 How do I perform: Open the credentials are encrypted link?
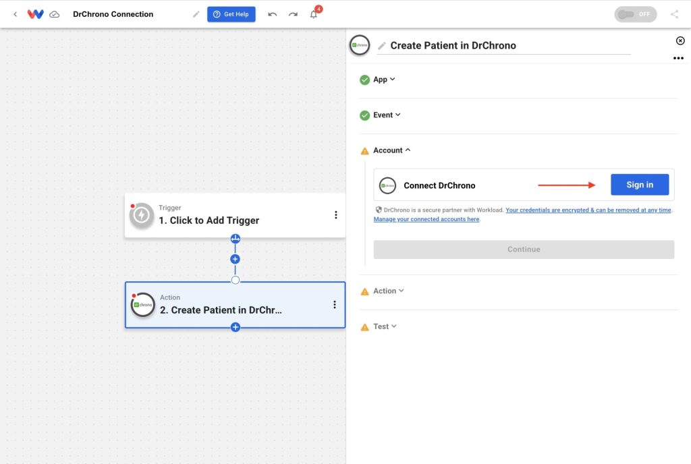pos(588,210)
